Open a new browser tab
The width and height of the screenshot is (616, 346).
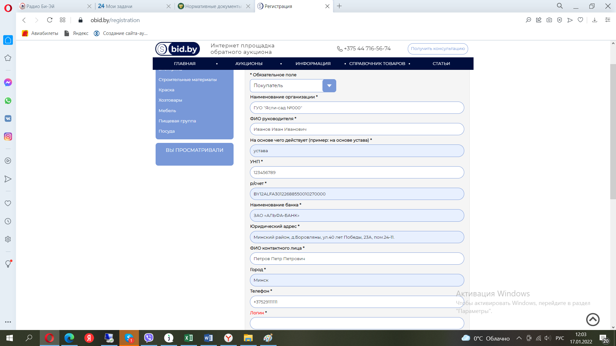339,6
